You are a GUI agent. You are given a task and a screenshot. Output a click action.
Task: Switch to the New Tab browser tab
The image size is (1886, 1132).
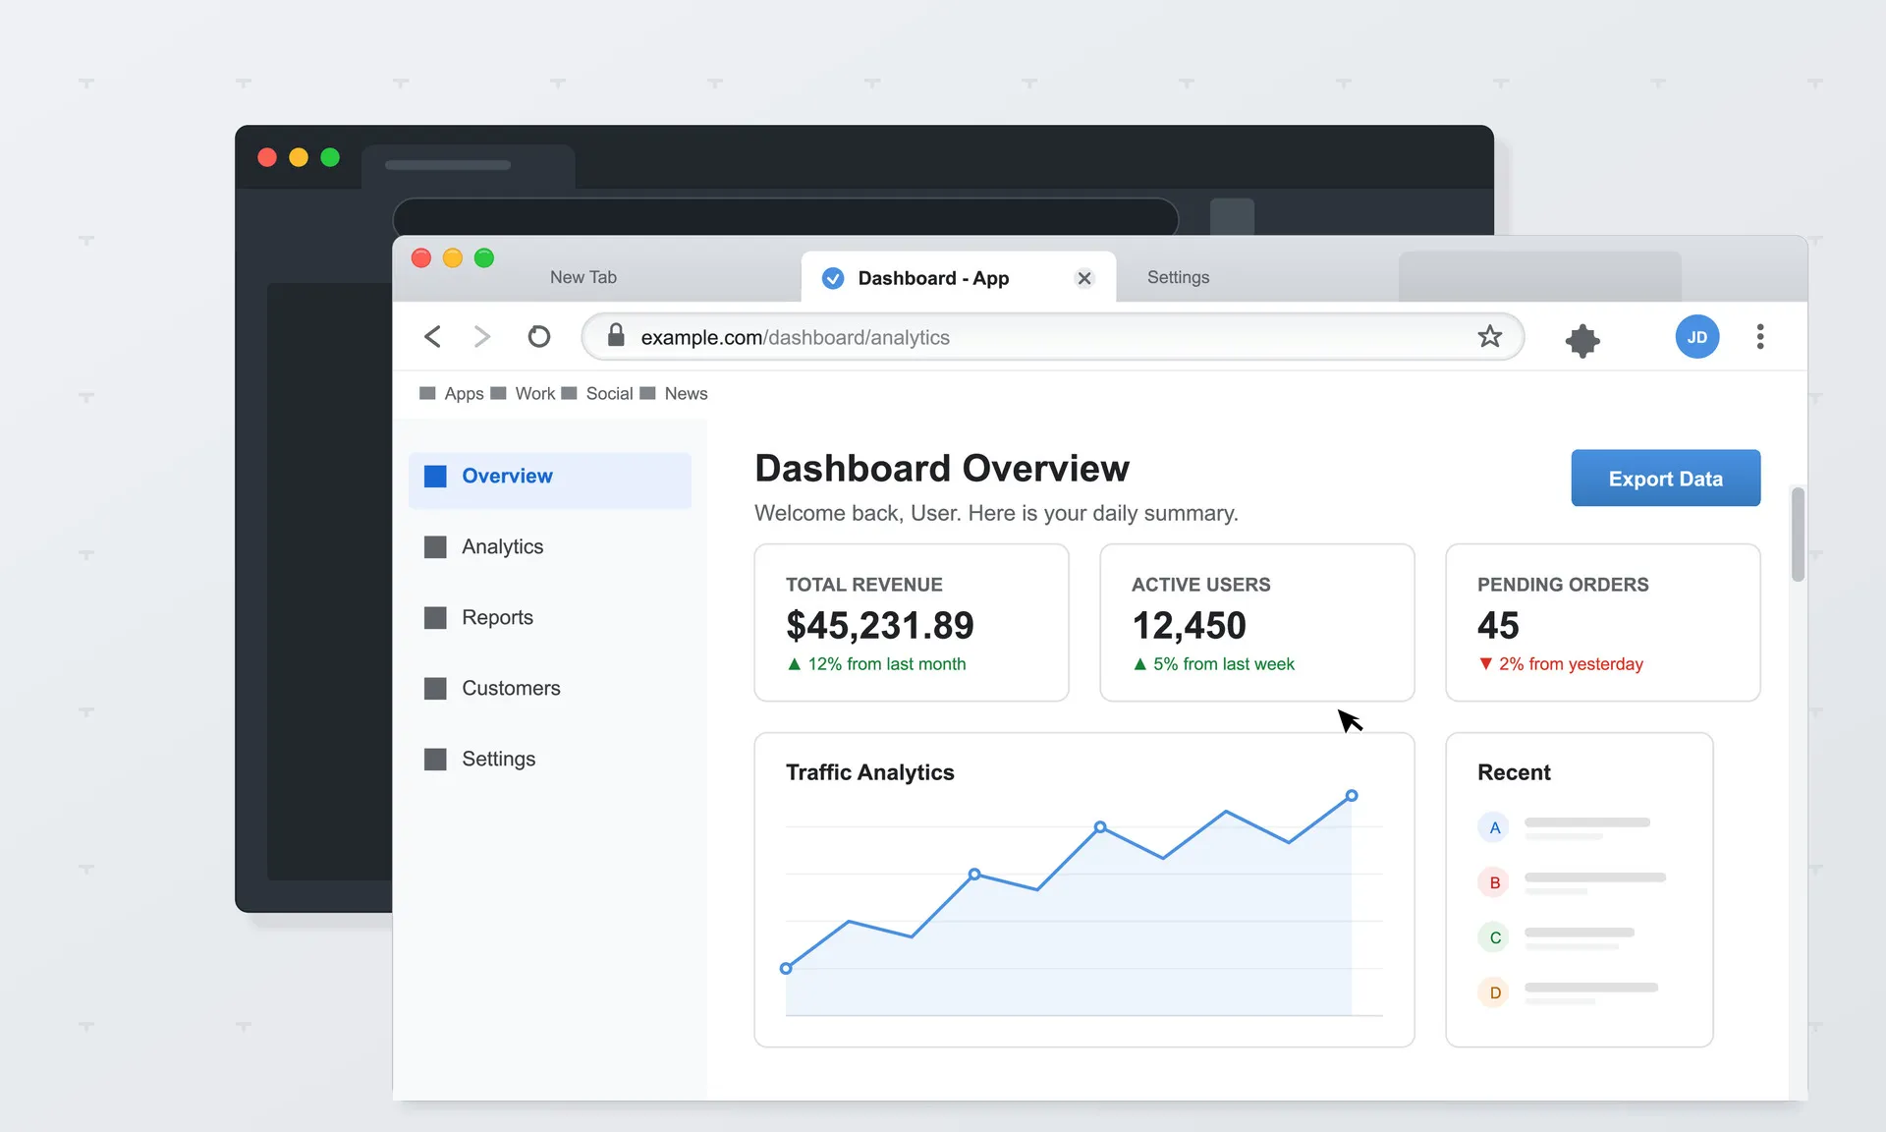[583, 277]
